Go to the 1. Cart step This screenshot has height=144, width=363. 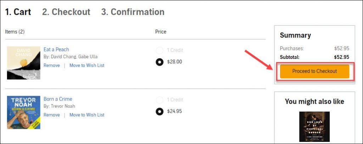tap(18, 12)
